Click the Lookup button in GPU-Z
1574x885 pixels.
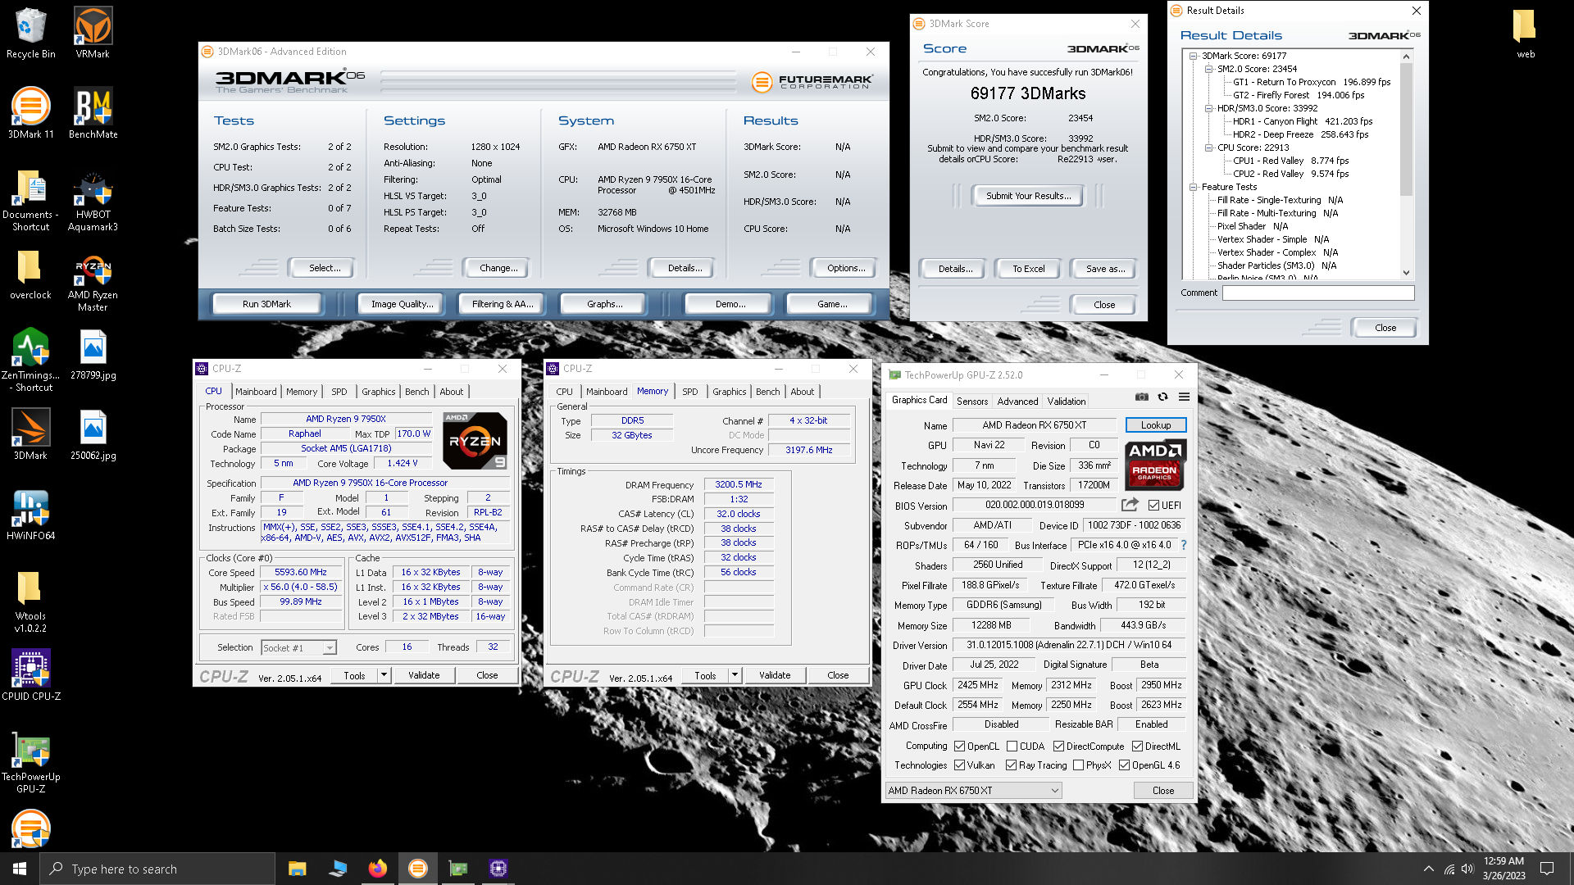(1155, 425)
